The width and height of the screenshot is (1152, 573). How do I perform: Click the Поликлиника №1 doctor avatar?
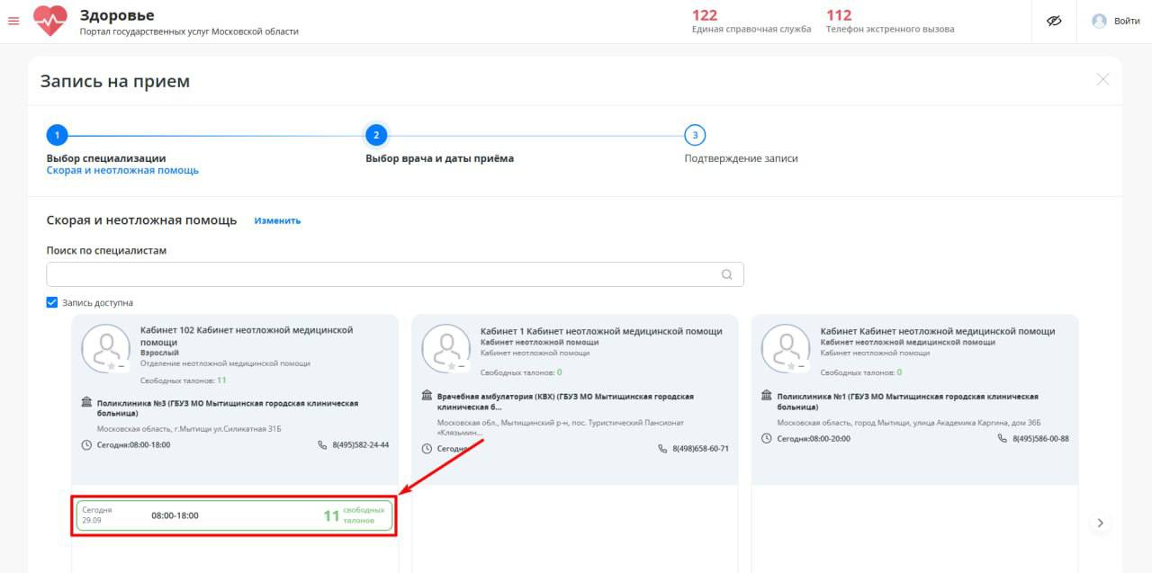(x=786, y=349)
